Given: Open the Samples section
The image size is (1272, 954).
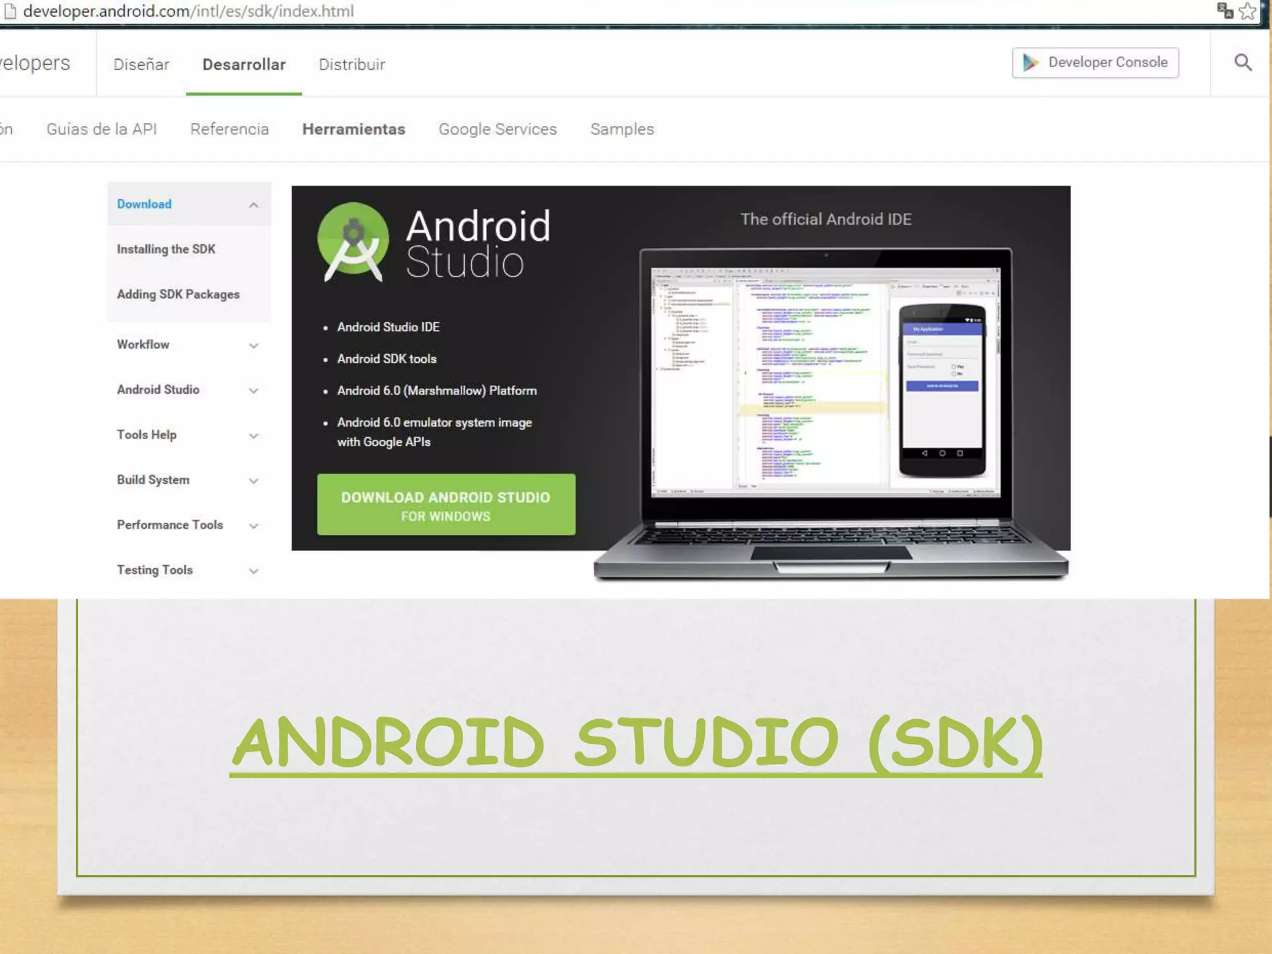Looking at the screenshot, I should click(x=622, y=129).
